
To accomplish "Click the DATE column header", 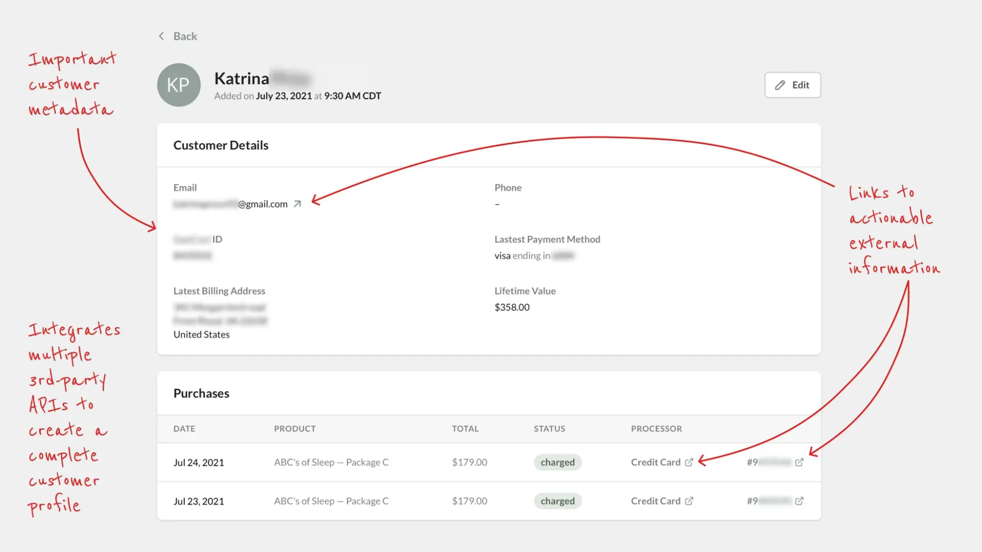I will click(x=184, y=429).
